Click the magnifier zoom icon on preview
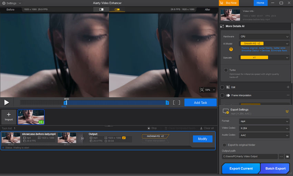This screenshot has height=176, width=293. tap(202, 90)
